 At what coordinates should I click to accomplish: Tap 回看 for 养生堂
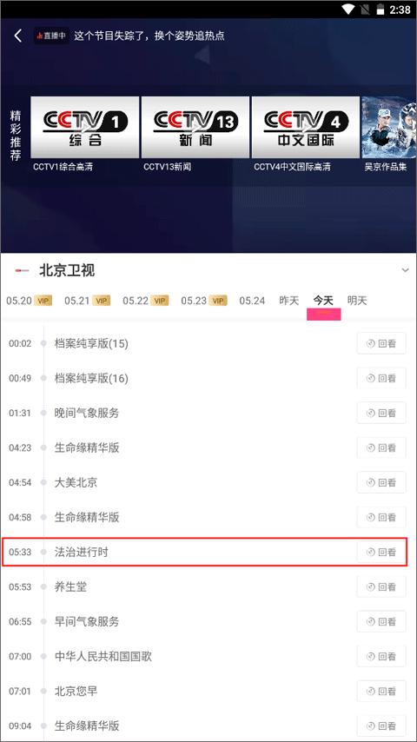coord(381,586)
